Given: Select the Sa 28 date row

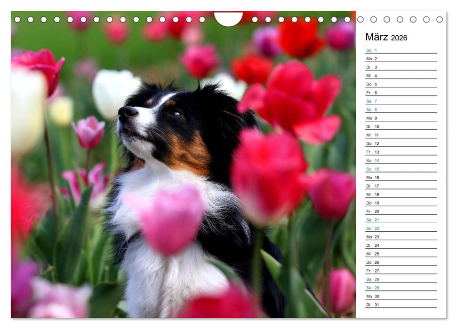Looking at the screenshot, I should [401, 279].
